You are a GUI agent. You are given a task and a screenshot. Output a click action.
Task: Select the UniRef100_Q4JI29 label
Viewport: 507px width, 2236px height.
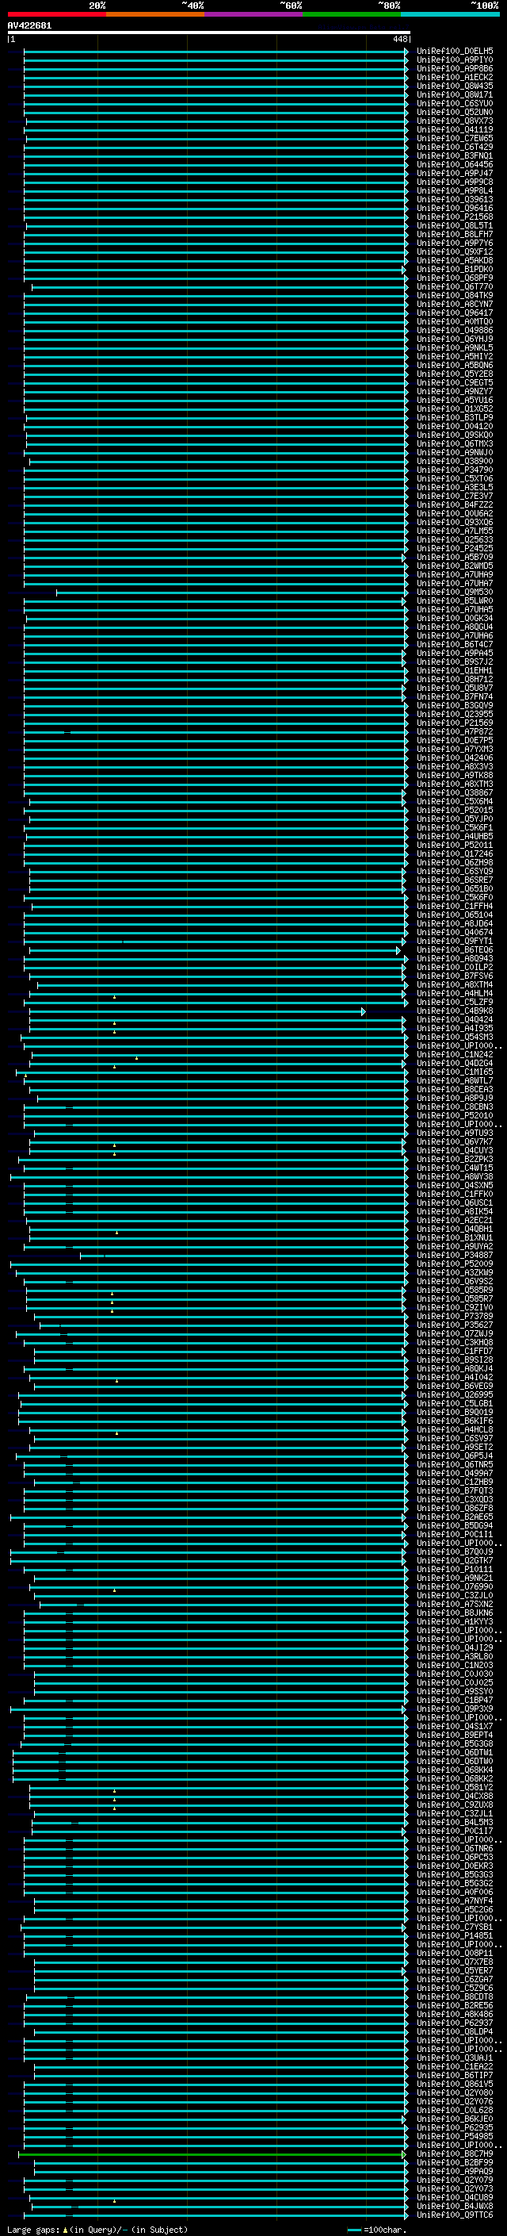point(455,1648)
